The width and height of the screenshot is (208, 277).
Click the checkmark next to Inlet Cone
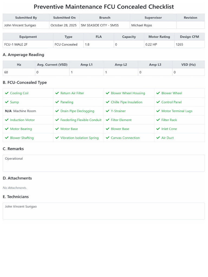158,129
